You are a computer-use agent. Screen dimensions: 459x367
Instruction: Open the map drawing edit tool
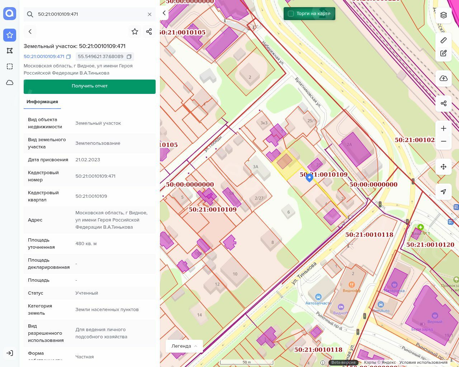[444, 53]
